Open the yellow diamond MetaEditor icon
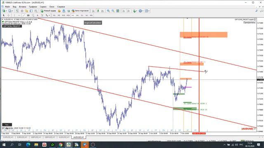This screenshot has width=264, height=148. pos(59,11)
